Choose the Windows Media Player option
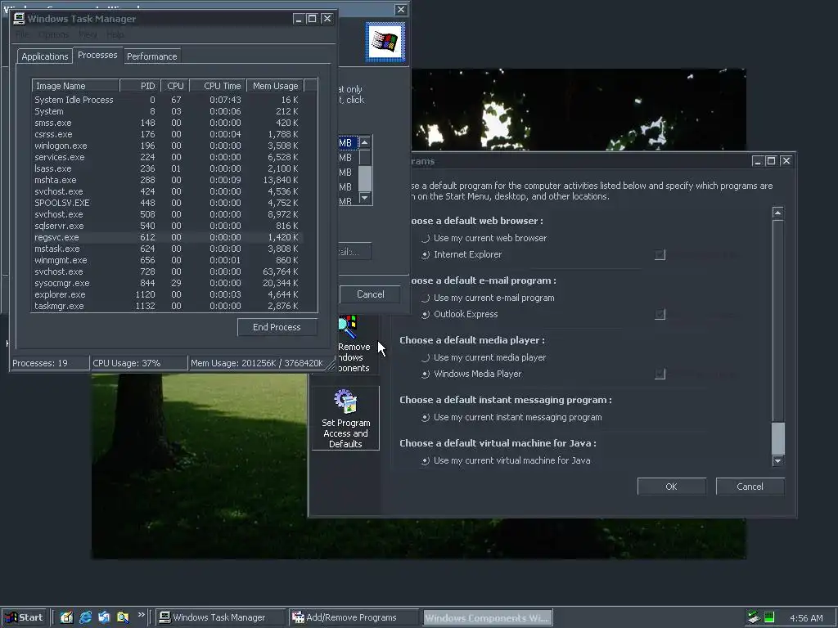 (x=426, y=375)
